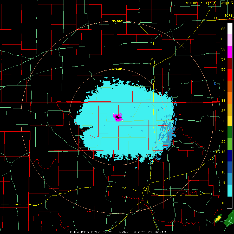This screenshot has height=234, width=234.
Task: Click the white swatch in the tops legend
Action: tap(230, 29)
